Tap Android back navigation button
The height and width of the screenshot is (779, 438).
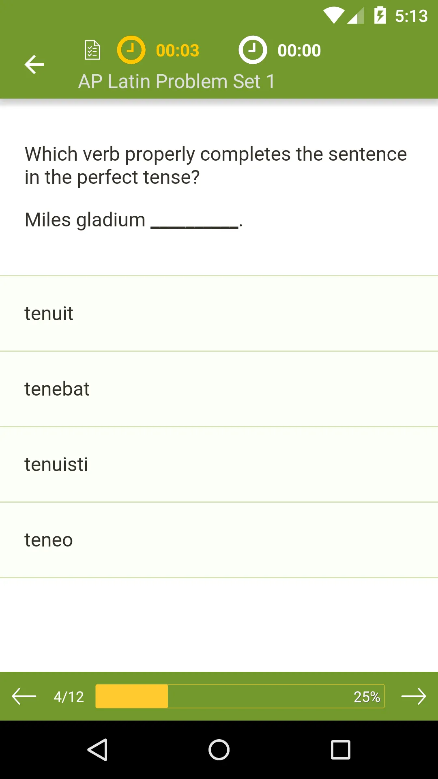98,749
